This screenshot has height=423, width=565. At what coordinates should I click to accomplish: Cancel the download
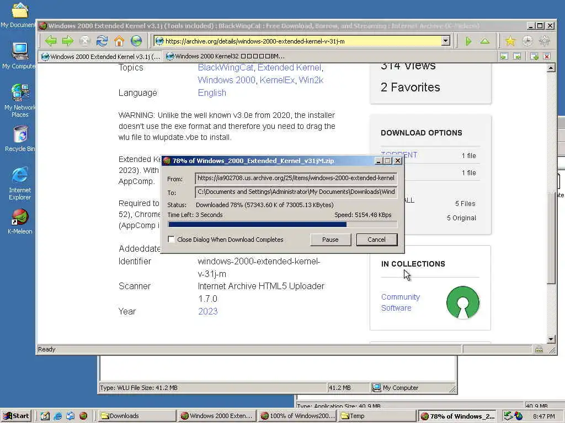point(376,240)
